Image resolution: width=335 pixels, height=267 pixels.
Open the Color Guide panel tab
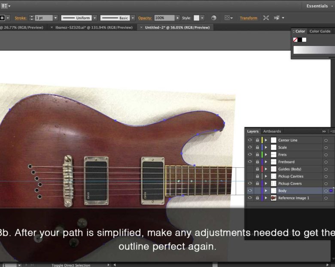[320, 31]
